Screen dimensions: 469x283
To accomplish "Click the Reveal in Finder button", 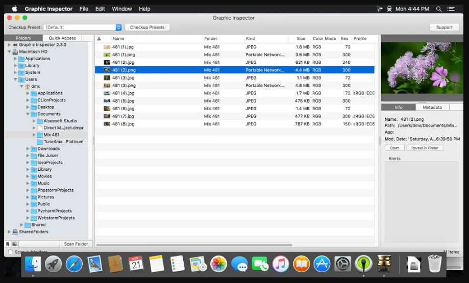I will click(425, 148).
